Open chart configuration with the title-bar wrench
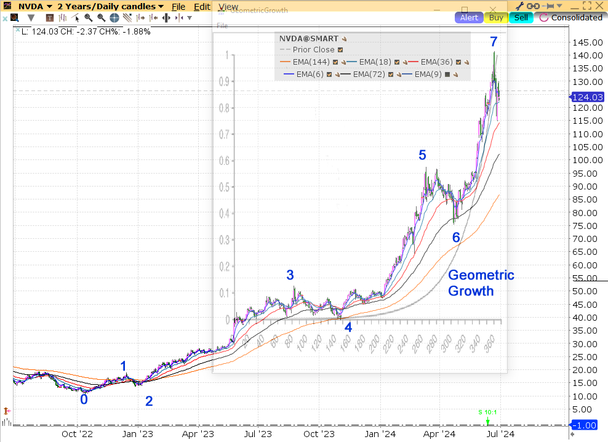Screen dimensions: 608x442 (x=520, y=6)
